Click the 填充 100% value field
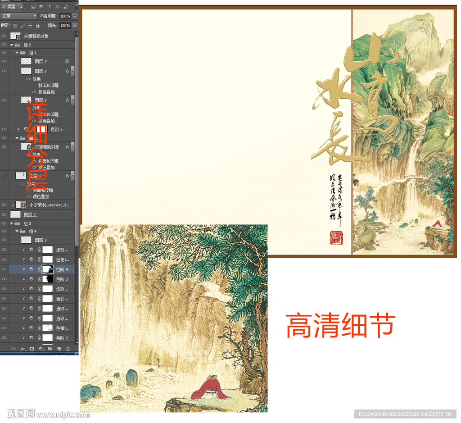Viewport: 461px width, 423px height. 65,26
